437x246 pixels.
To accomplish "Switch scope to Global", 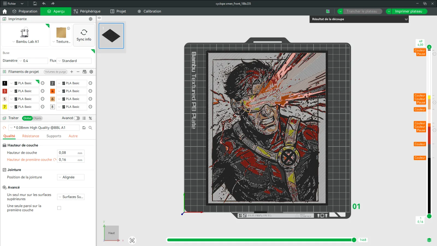I will pyautogui.click(x=27, y=118).
